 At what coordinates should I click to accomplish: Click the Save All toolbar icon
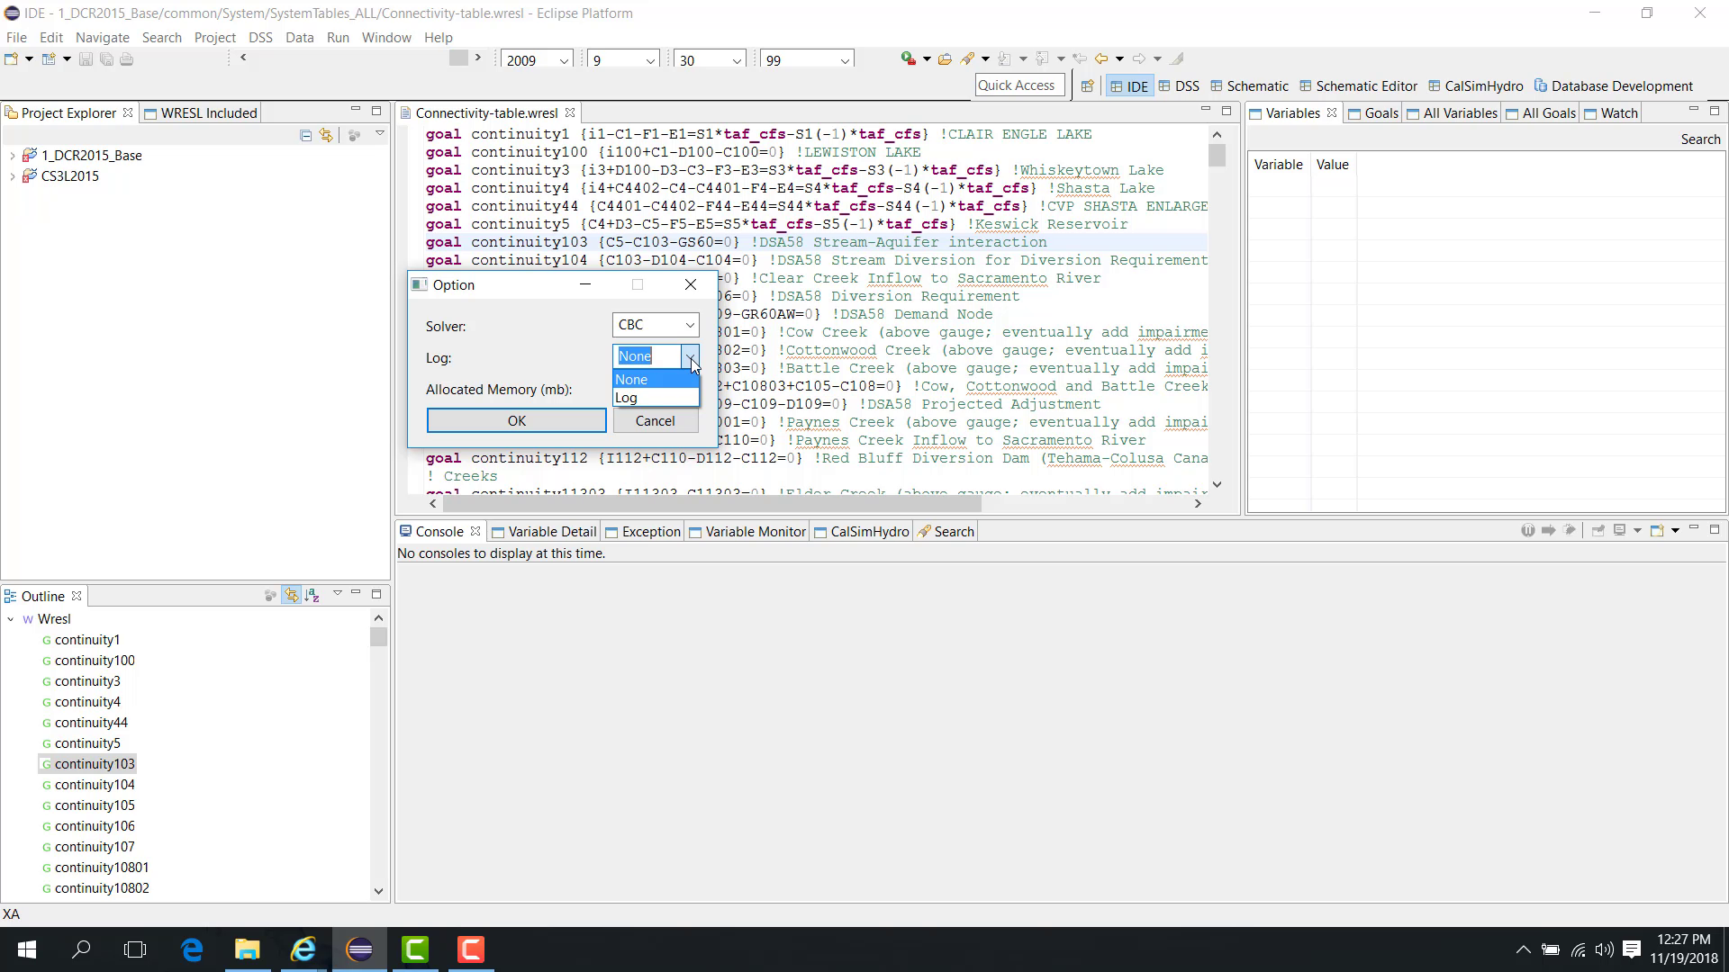106,59
